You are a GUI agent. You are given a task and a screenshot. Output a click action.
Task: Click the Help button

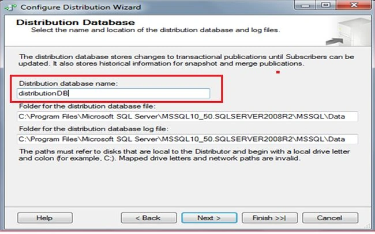pyautogui.click(x=45, y=218)
